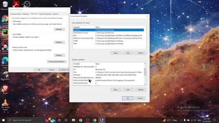Click Edit under user variables

[x=128, y=53]
